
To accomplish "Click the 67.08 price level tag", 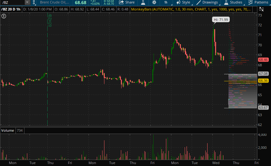I will point(263,74).
